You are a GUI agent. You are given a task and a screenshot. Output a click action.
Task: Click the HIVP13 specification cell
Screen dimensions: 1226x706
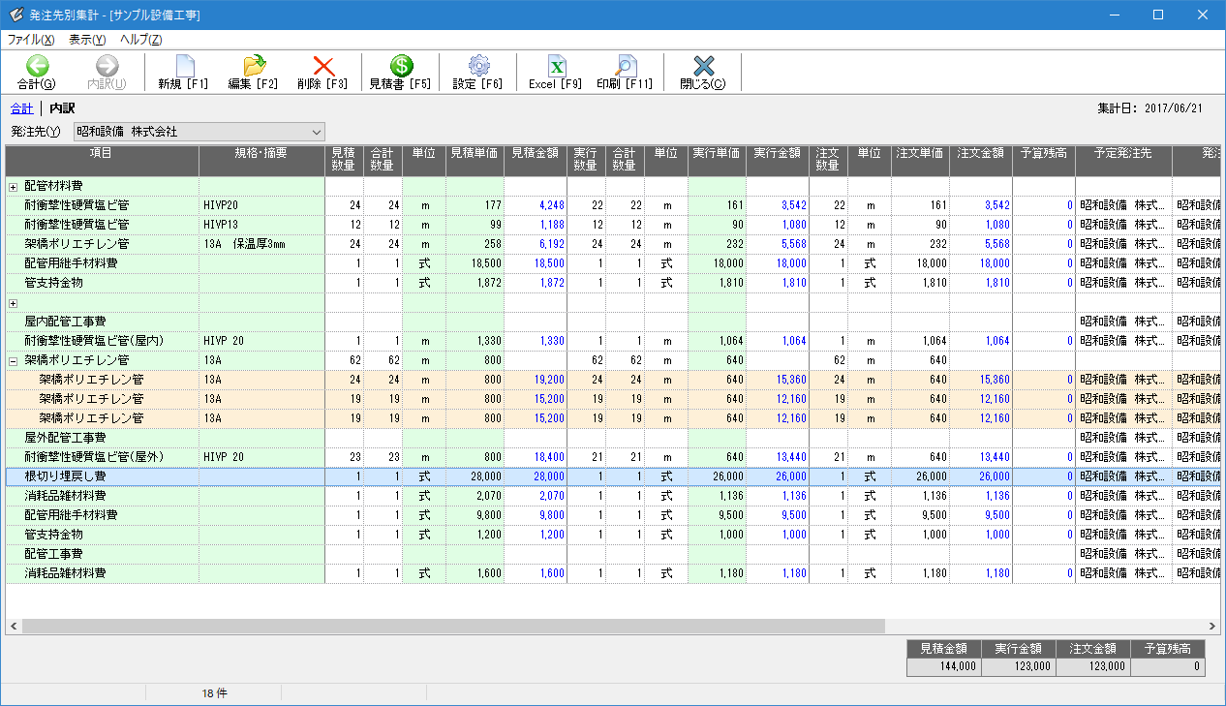(x=261, y=225)
